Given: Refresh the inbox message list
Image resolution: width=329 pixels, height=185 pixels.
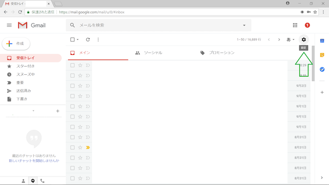Looking at the screenshot, I should (88, 39).
